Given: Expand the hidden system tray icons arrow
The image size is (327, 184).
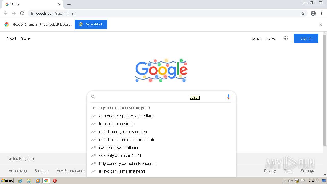Looking at the screenshot, I should point(285,181).
